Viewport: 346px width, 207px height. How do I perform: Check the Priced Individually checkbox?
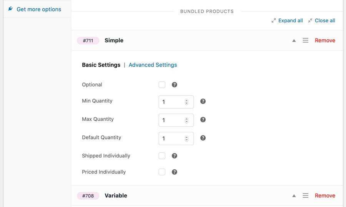pos(162,172)
